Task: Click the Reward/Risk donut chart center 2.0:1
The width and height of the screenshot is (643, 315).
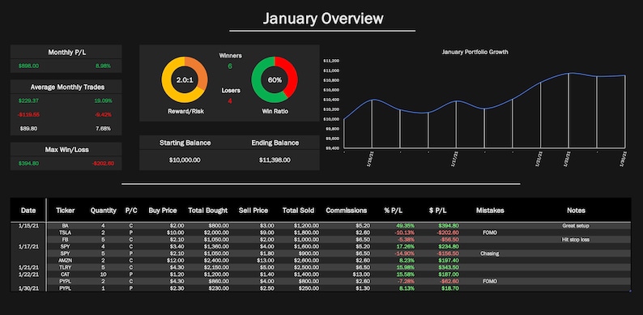Action: (x=185, y=80)
